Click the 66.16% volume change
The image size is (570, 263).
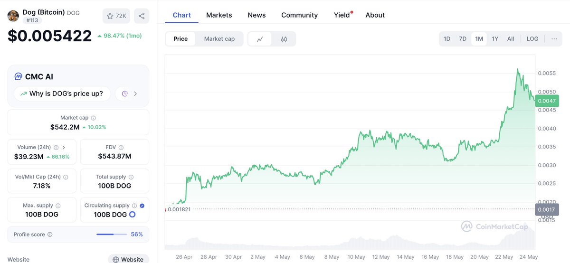[58, 157]
